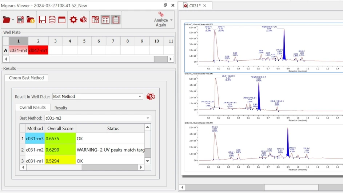Viewport: 343px width, 193px height.
Task: Switch to Overall Results tab
Action: [x=33, y=108]
